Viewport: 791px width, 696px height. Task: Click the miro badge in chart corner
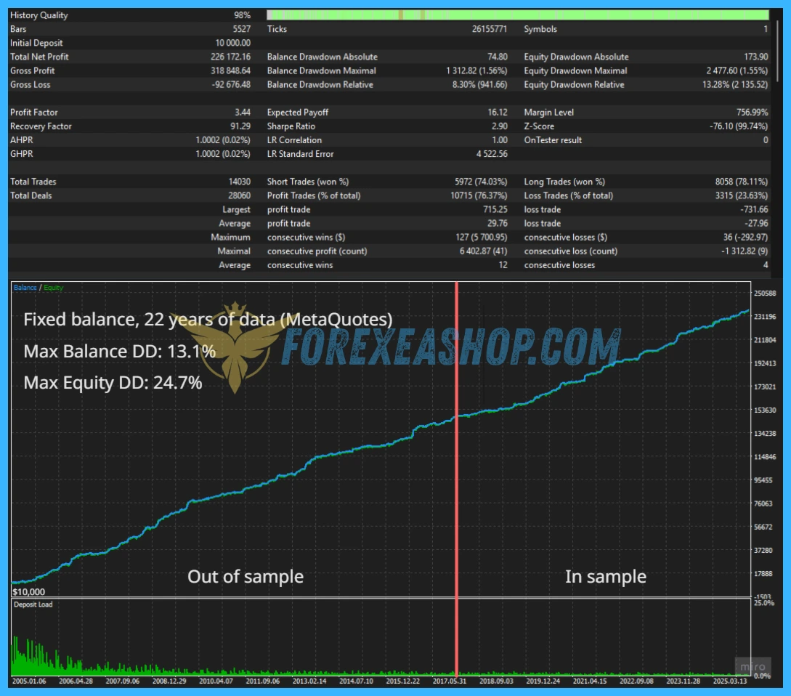tap(753, 667)
